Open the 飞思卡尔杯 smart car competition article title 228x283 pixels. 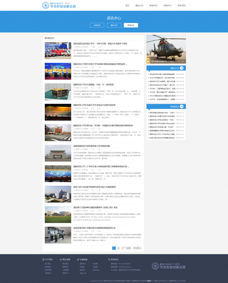click(100, 44)
